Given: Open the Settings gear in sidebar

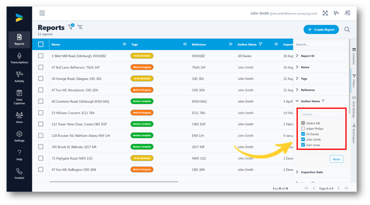Looking at the screenshot, I should tap(19, 134).
